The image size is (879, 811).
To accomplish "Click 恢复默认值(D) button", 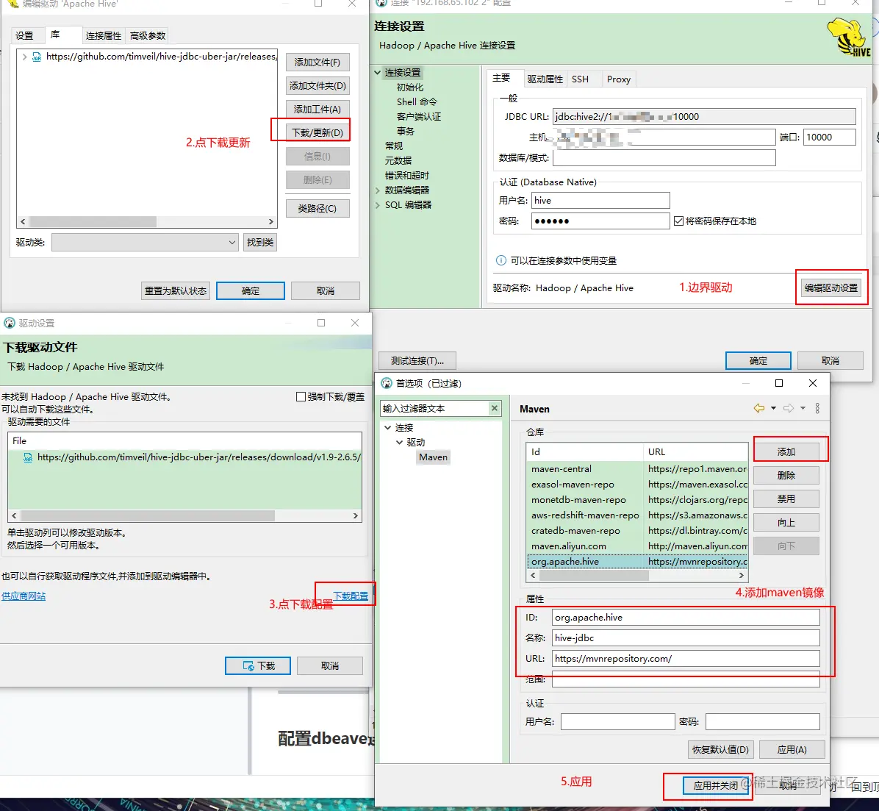I will (720, 749).
